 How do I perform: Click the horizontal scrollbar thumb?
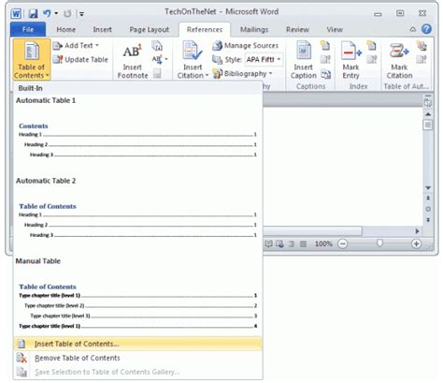click(x=312, y=231)
